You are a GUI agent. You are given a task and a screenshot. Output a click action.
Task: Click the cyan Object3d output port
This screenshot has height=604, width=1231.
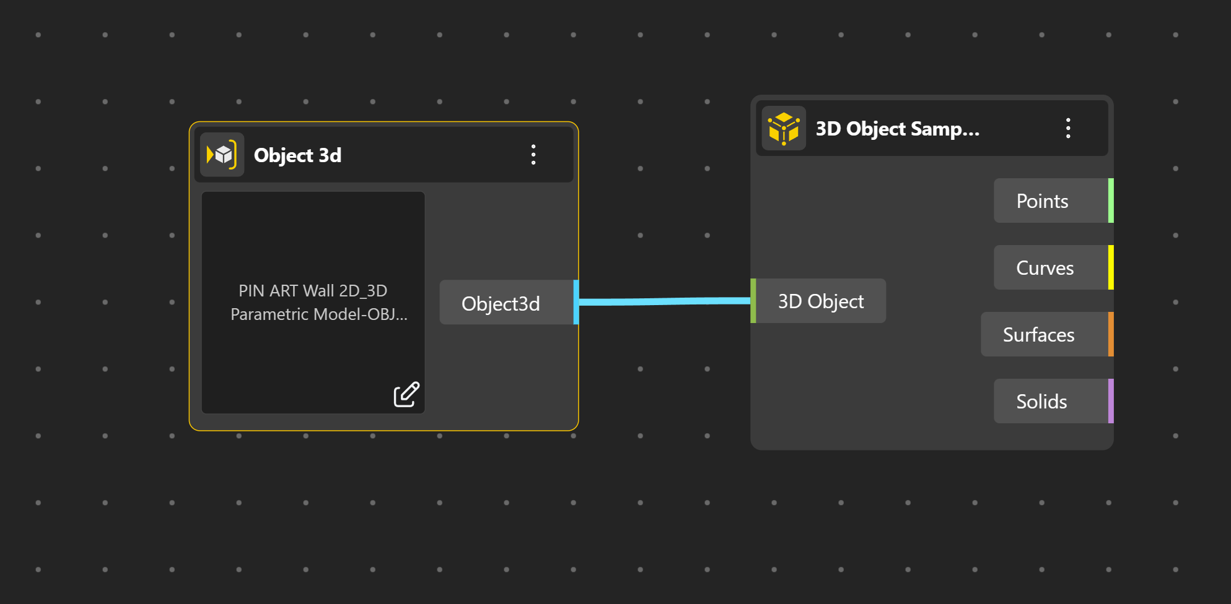point(576,302)
